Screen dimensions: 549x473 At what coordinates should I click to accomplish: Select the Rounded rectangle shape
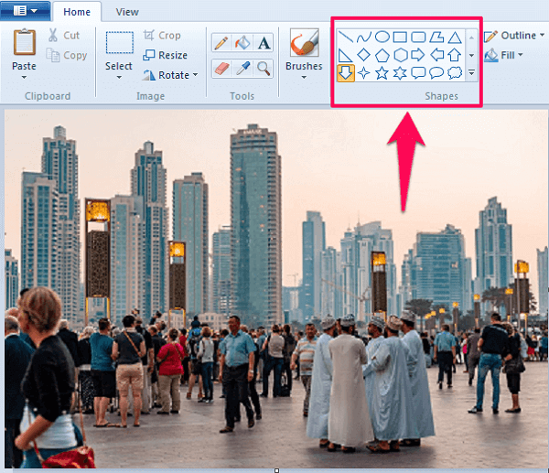click(x=418, y=37)
